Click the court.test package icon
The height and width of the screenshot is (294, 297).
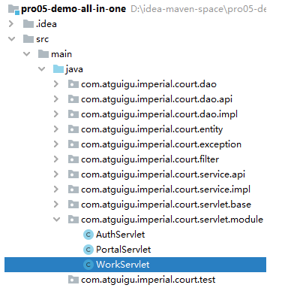[73, 280]
